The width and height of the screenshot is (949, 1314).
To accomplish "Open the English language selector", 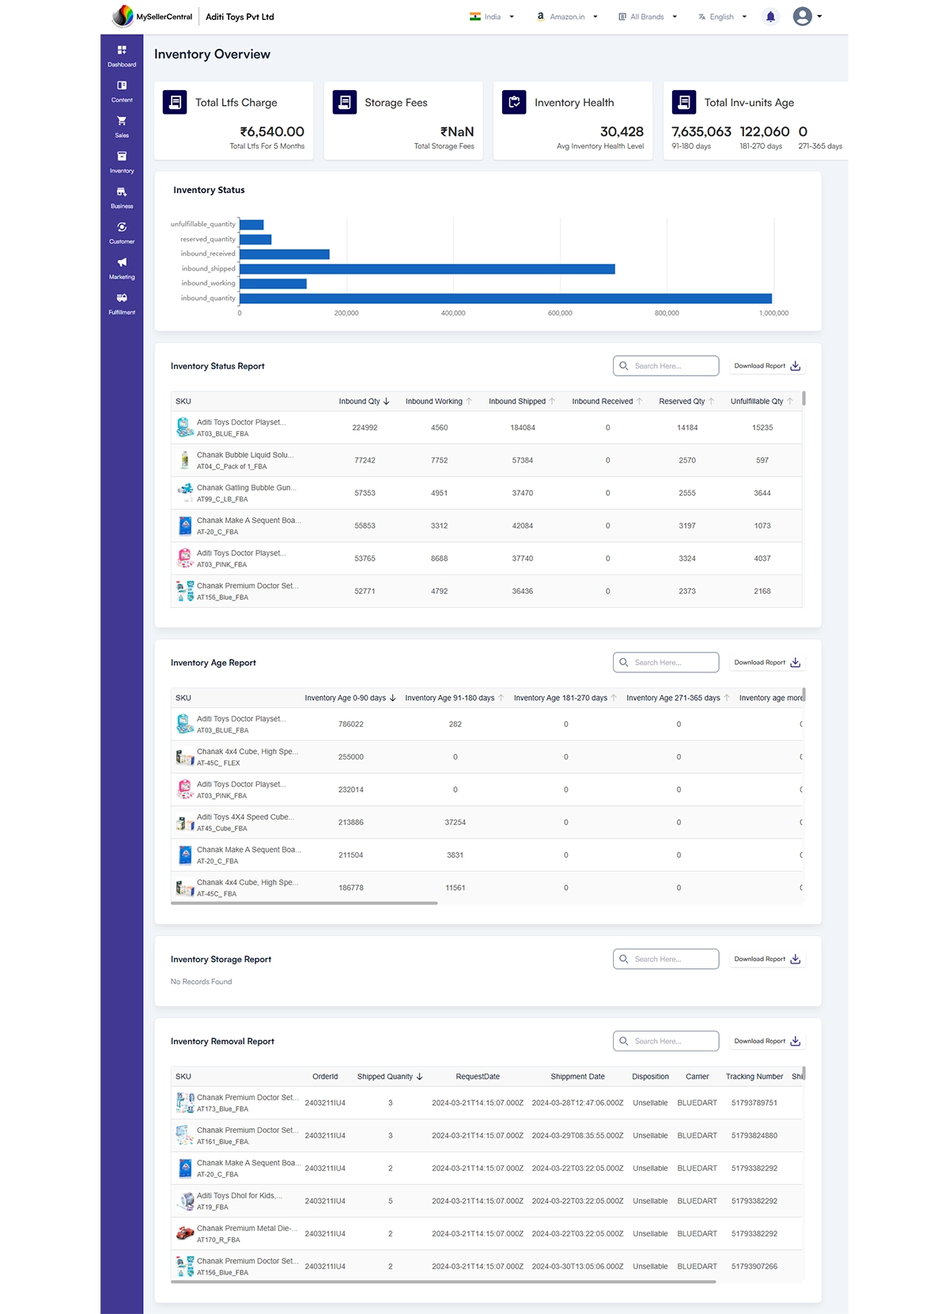I will pos(722,17).
